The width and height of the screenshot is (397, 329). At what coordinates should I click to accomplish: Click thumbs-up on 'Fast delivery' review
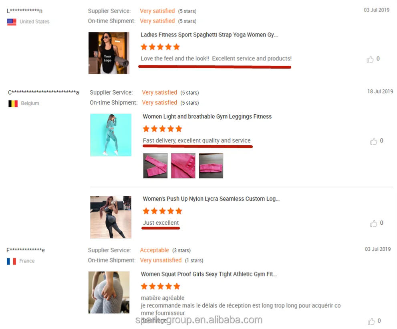pos(373,141)
